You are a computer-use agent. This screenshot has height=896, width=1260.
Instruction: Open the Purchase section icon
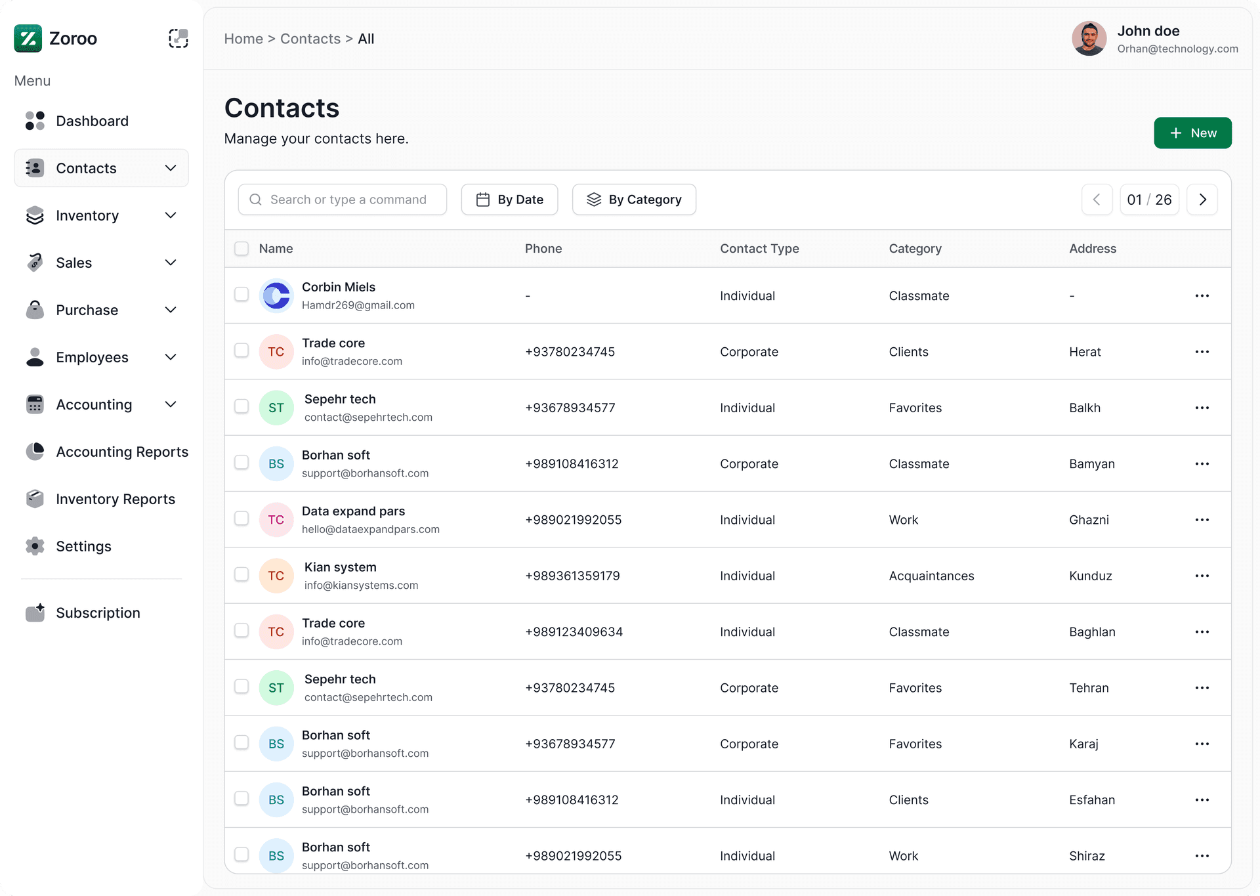(x=34, y=310)
